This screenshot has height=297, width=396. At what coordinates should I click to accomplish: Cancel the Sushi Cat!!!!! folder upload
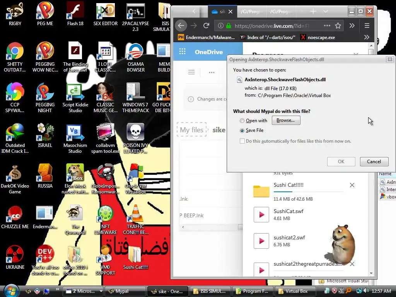click(352, 185)
